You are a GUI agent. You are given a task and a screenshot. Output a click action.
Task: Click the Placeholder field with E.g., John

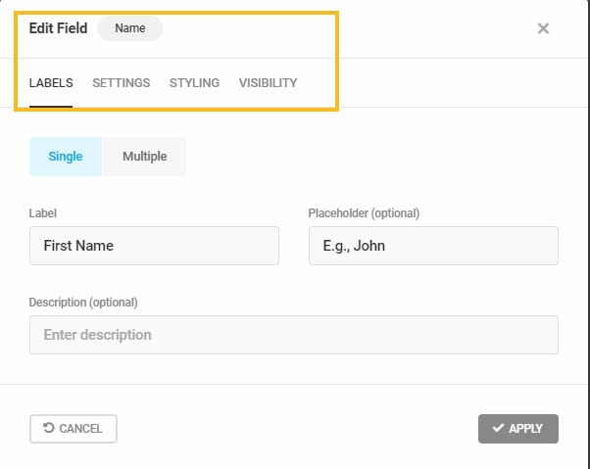click(433, 246)
